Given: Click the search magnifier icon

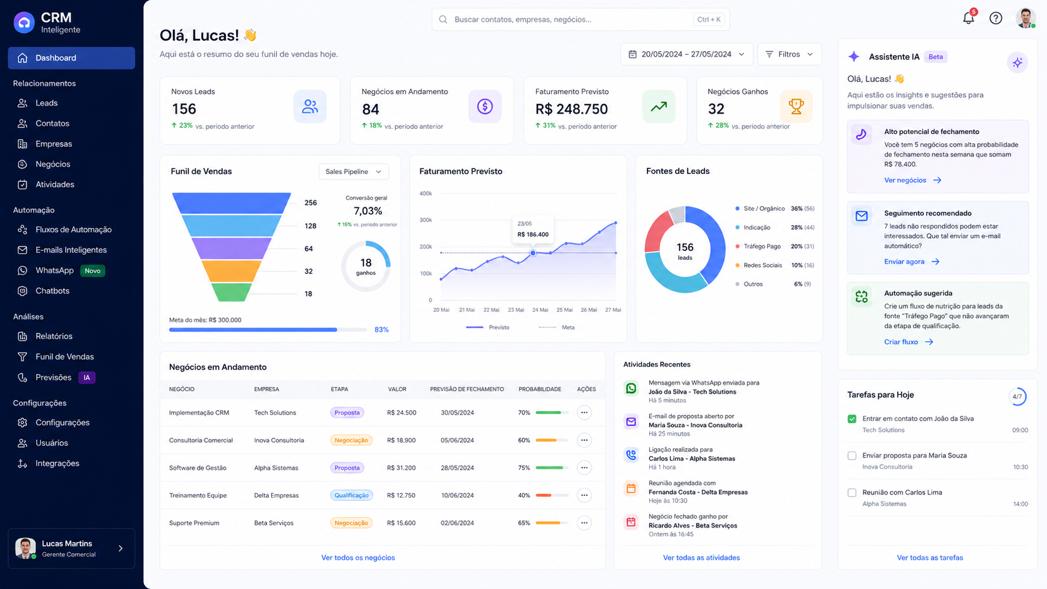Looking at the screenshot, I should coord(443,19).
